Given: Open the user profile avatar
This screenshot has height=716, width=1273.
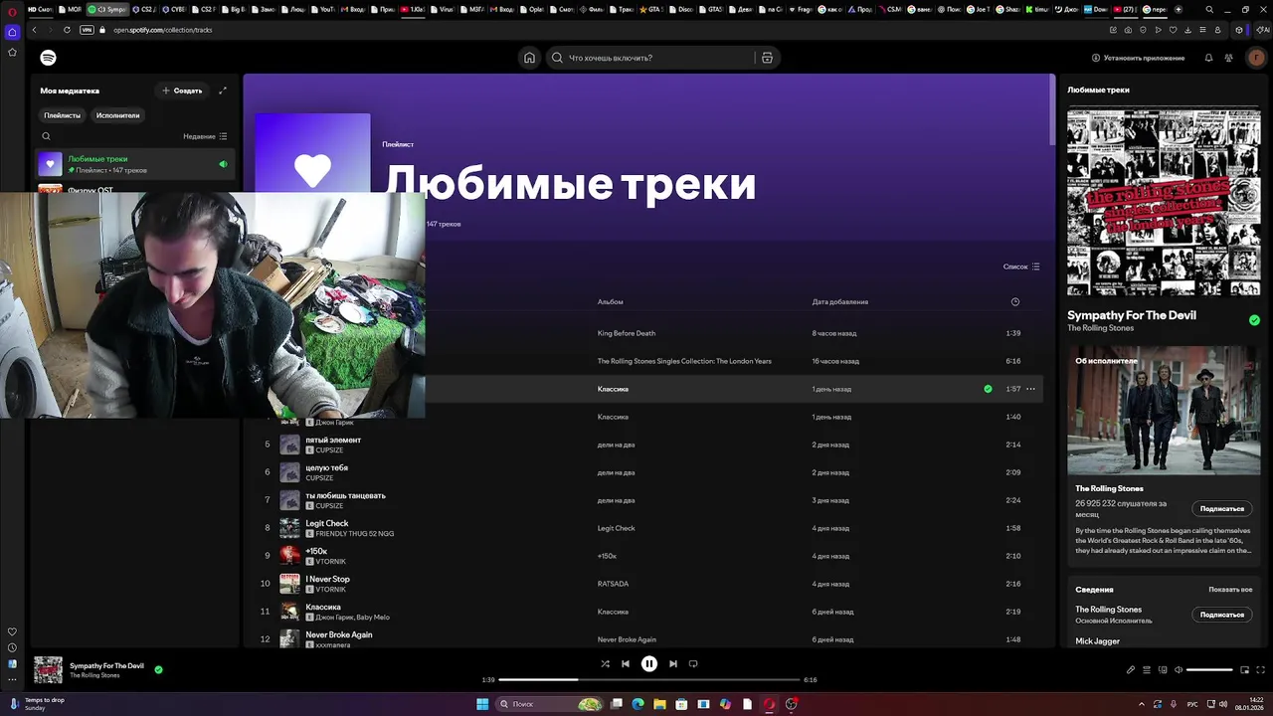Looking at the screenshot, I should tap(1256, 58).
